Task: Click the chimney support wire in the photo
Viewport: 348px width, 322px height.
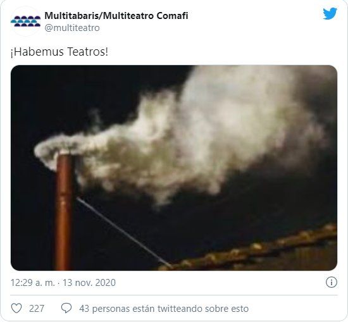Action: (124, 233)
